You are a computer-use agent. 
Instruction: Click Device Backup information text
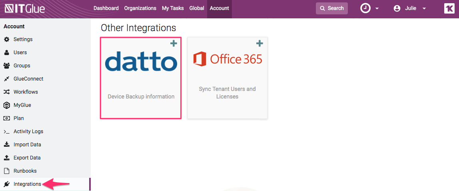point(141,96)
